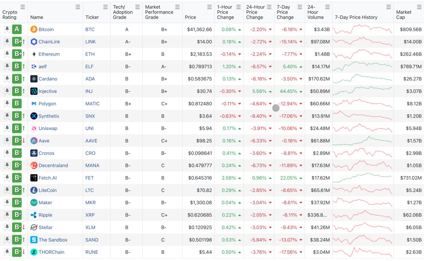
Task: Sort by the 24-Hour Volume column header
Action: tap(316, 12)
